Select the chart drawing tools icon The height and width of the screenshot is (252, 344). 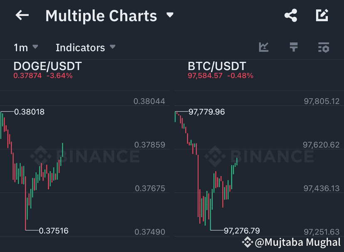(264, 47)
